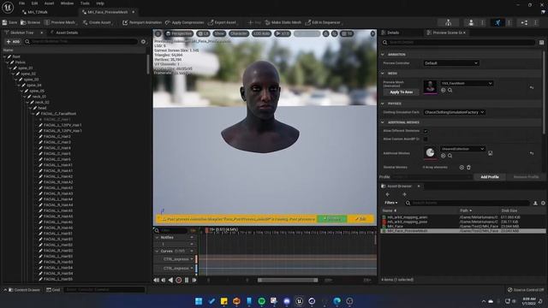
Task: Click Edit in Sequencer in the toolbar
Action: point(323,22)
